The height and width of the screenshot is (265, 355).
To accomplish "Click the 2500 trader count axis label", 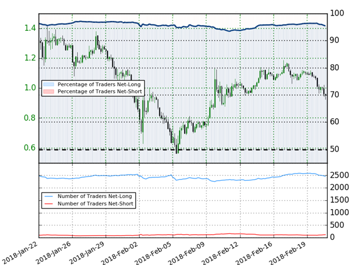I will tap(339, 175).
